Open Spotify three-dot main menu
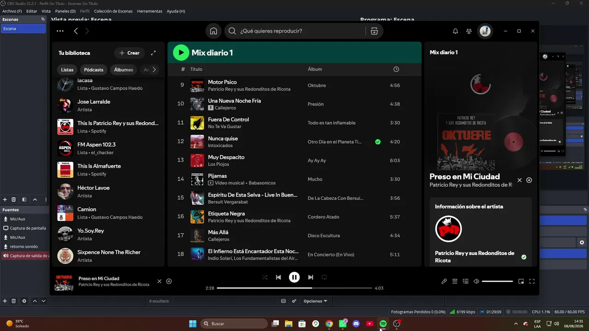 pyautogui.click(x=60, y=31)
